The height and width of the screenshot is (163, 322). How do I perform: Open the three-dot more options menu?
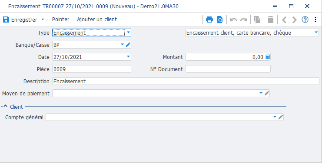click(315, 20)
